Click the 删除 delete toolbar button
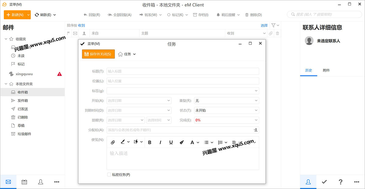Image resolution: width=365 pixels, height=189 pixels. [x=253, y=15]
